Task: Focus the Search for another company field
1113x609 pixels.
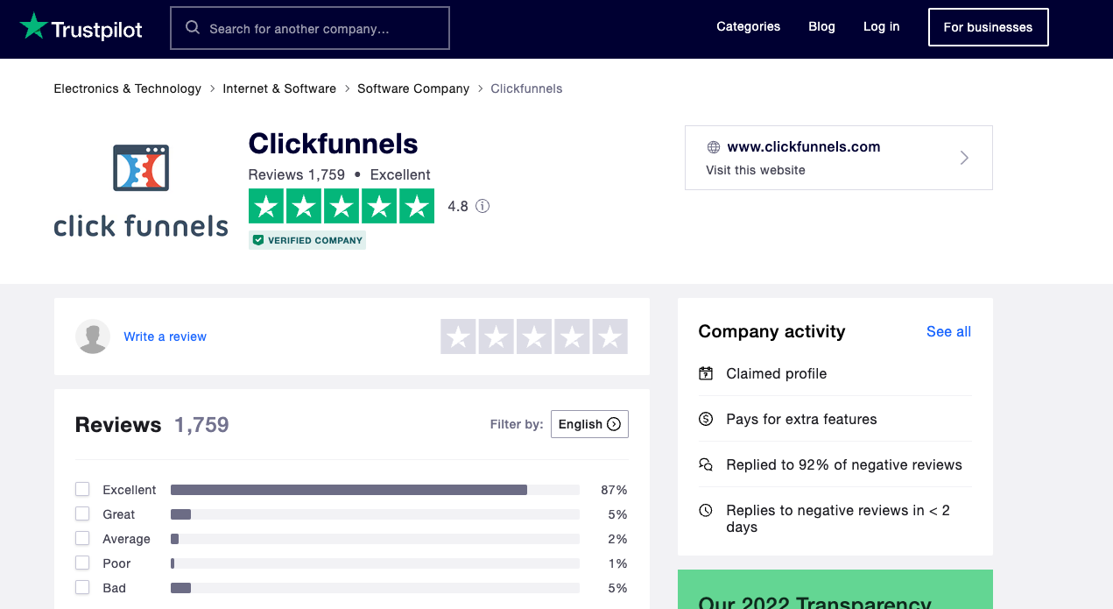Action: [x=310, y=28]
